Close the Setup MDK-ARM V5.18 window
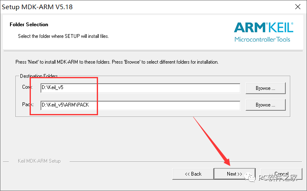 coord(298,7)
